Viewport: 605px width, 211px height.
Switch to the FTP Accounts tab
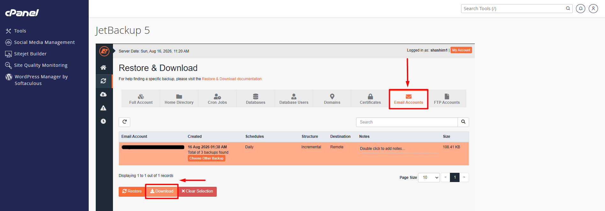pos(447,99)
